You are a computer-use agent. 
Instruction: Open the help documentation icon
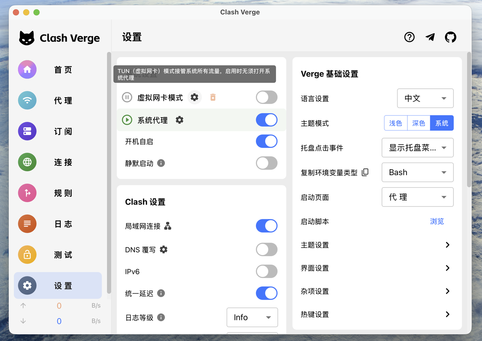click(409, 37)
